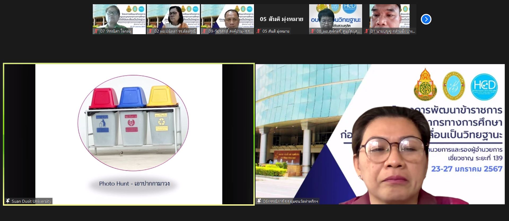Screen dimensions: 509x221
Task: Click the Suan Dusit University name label
Action: point(31,201)
